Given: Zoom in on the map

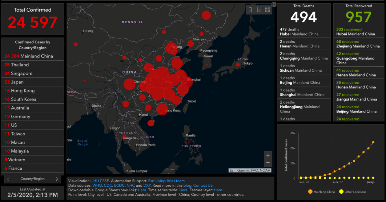Looking at the screenshot, I should pos(268,155).
